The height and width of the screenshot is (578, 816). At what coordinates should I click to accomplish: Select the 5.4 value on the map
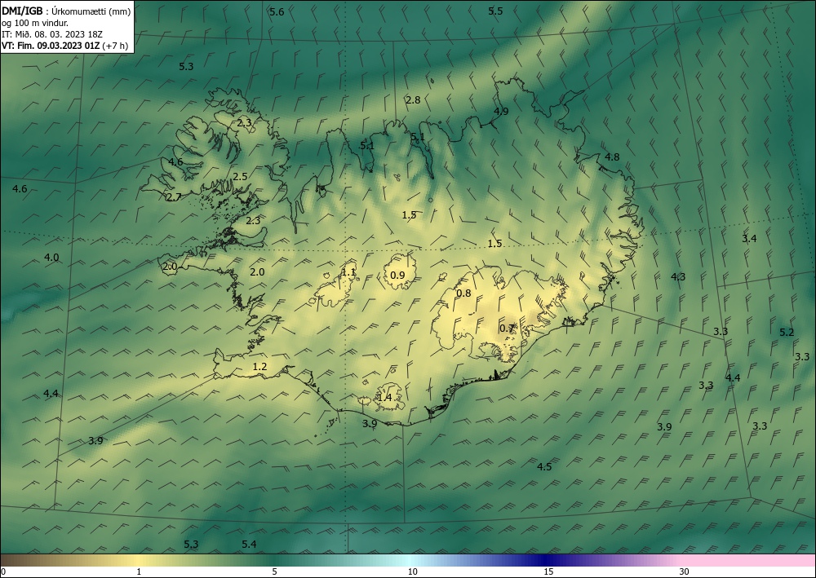pyautogui.click(x=249, y=545)
